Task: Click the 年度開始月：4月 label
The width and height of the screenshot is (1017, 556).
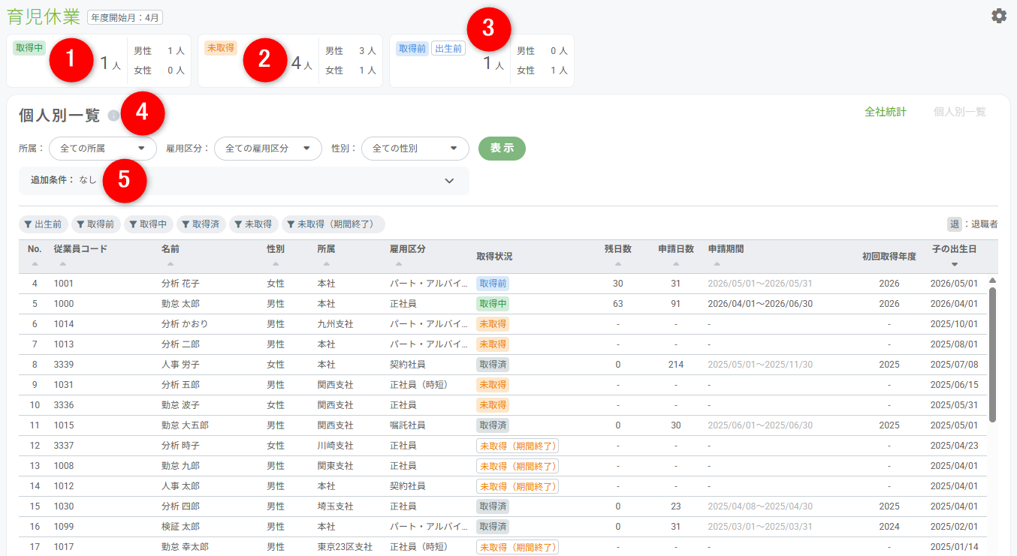Action: point(125,17)
